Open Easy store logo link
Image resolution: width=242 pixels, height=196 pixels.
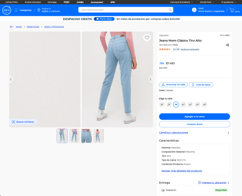(x=66, y=2)
